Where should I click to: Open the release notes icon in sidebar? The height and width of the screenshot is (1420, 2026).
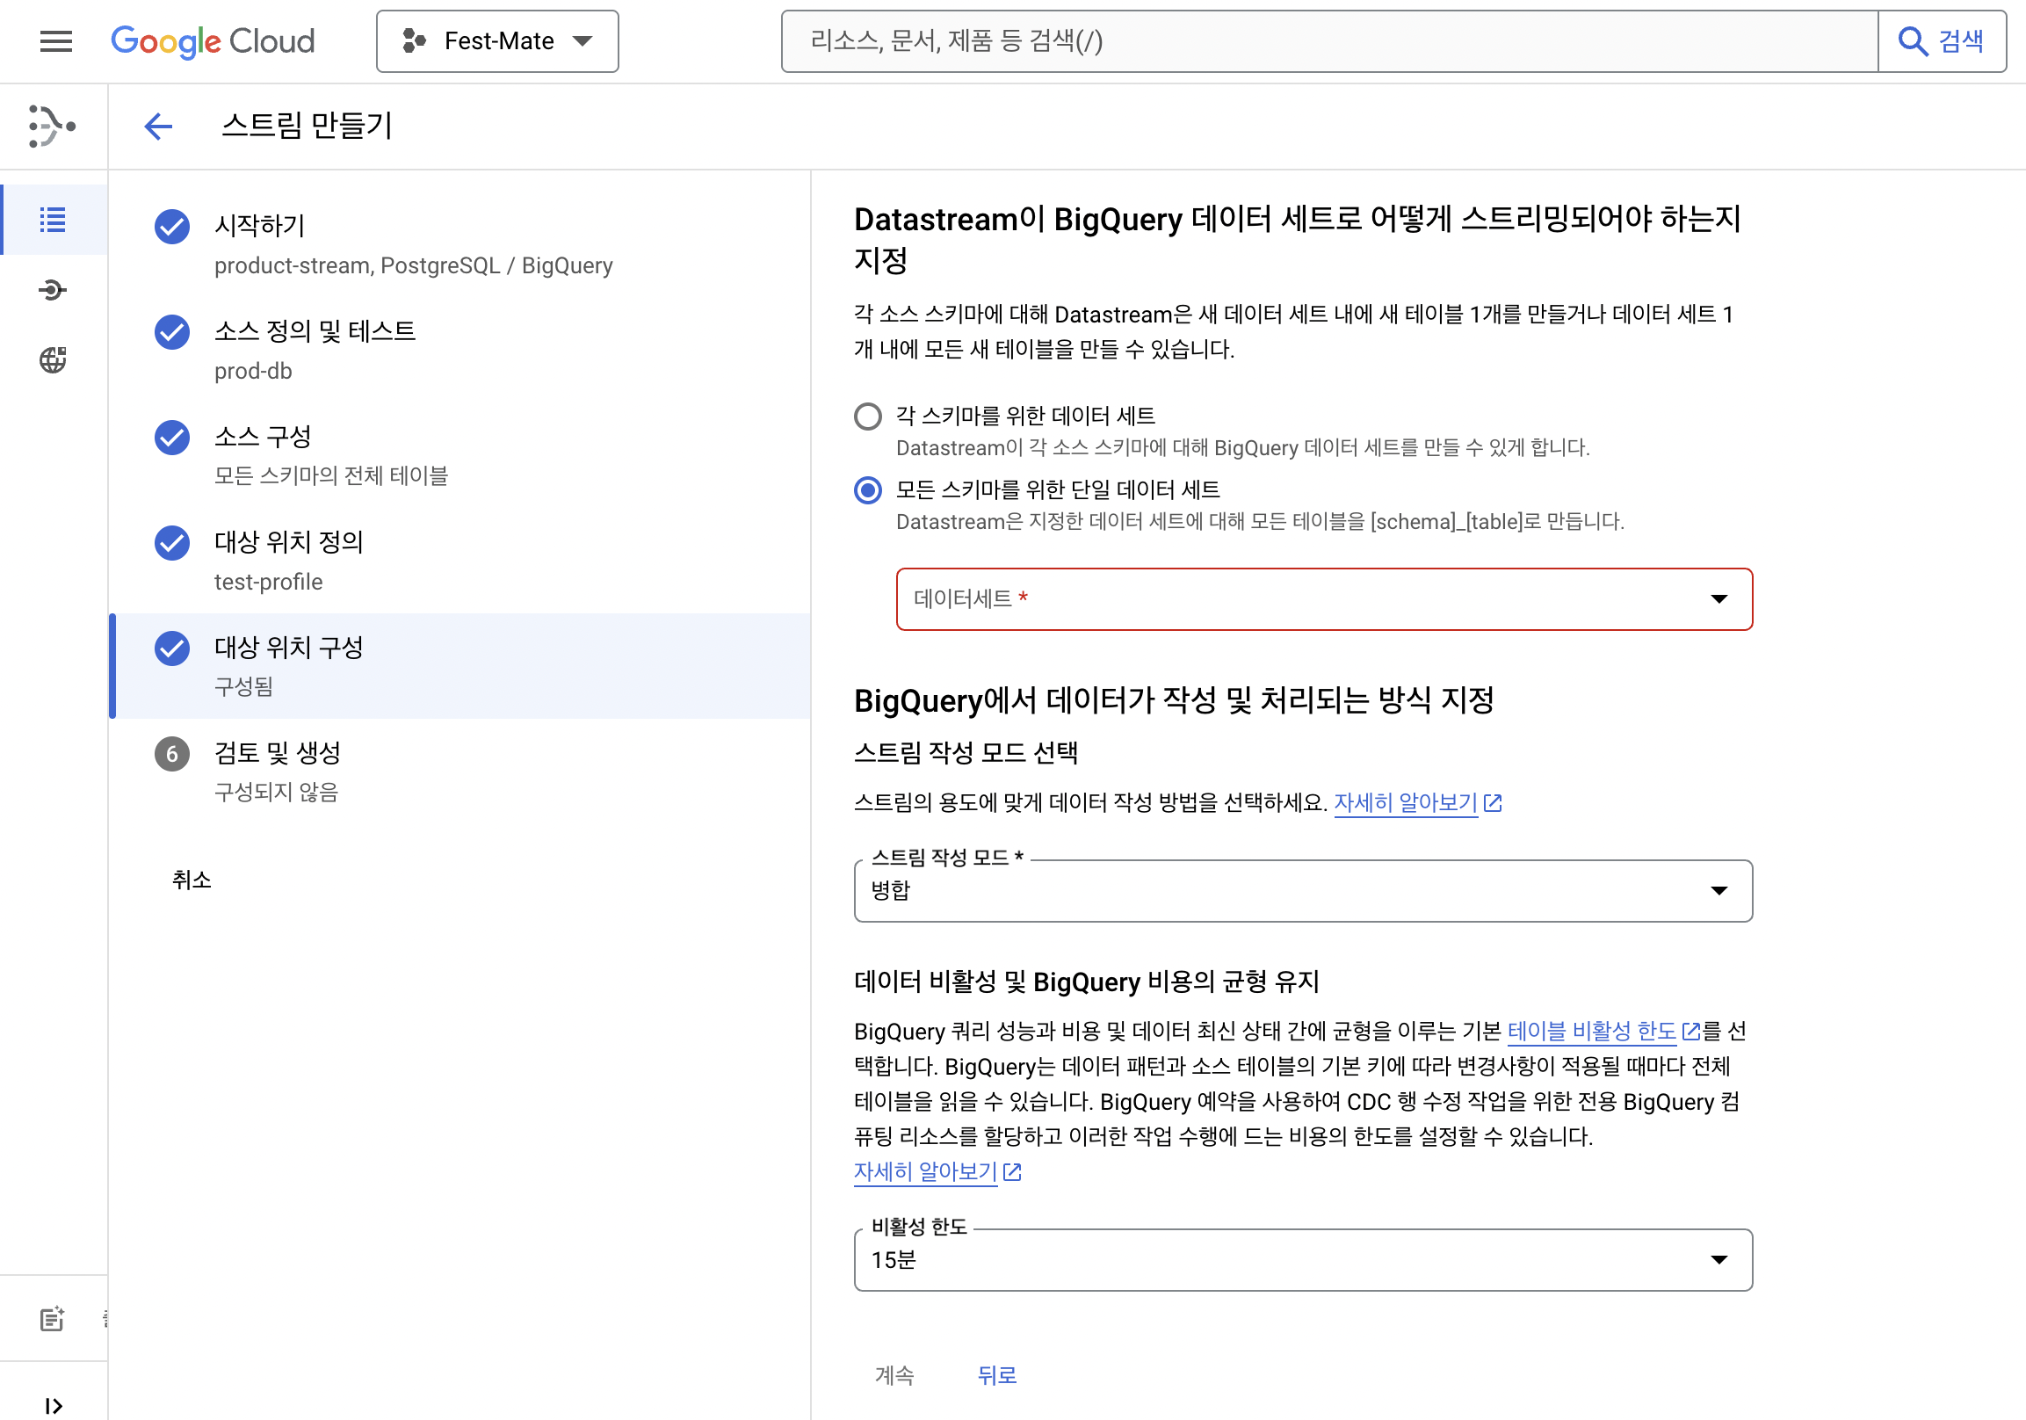click(x=52, y=1318)
